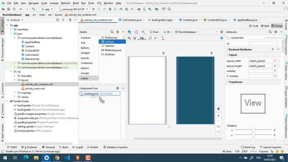
Task: Open layout_width match_parent dropdown arrow
Action: 275,61
